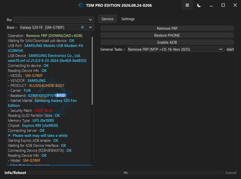Click 'oem70.inf v2.21.0.0' driver line
Image resolution: width=241 pixels, height=179 pixels.
point(47,60)
